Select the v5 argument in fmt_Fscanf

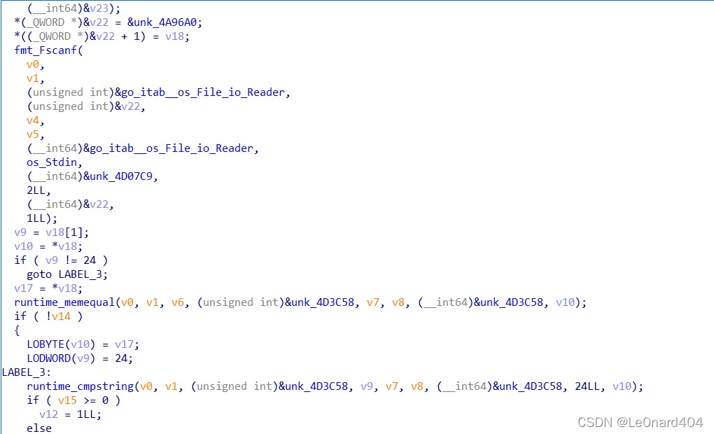pos(33,134)
